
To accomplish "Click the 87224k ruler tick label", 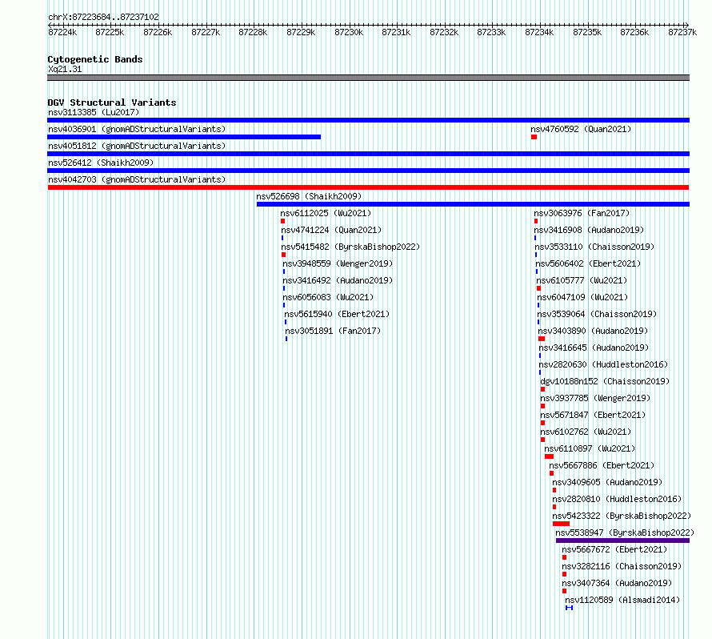I will tap(62, 32).
